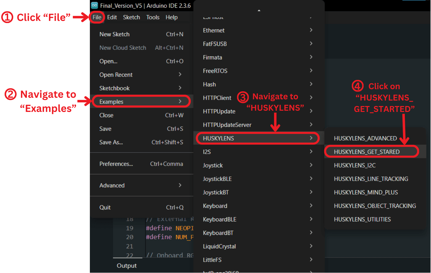Open the HUSKYLENS_OBJECT_TRACKING example

[375, 206]
